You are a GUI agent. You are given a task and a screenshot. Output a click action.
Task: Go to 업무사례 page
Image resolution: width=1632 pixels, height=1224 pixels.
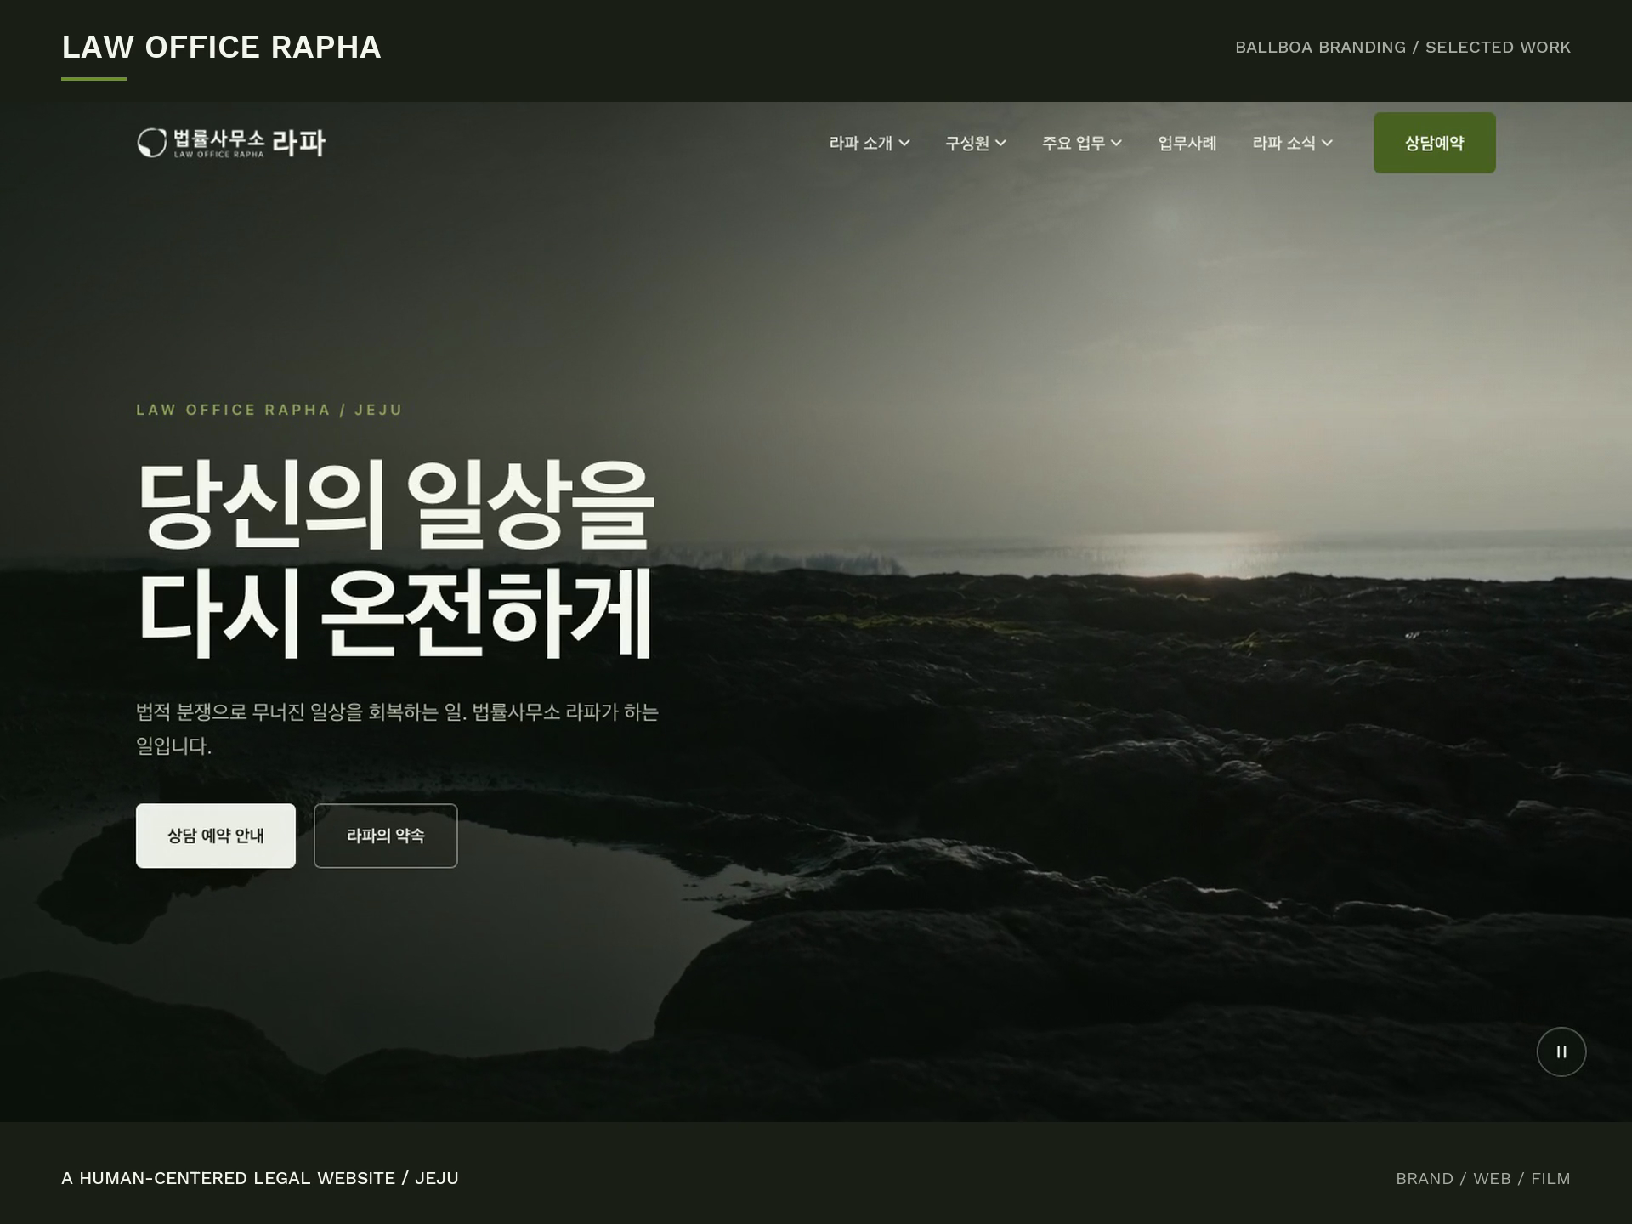(x=1187, y=143)
